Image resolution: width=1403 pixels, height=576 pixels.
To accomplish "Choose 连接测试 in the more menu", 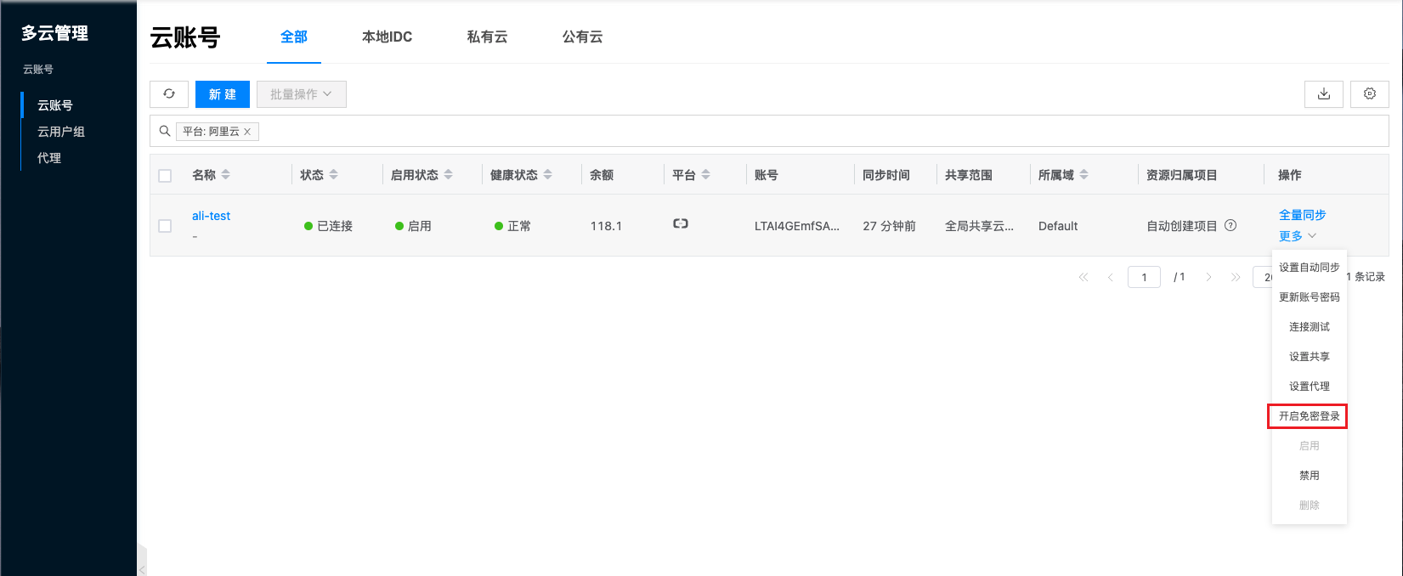I will pos(1309,327).
